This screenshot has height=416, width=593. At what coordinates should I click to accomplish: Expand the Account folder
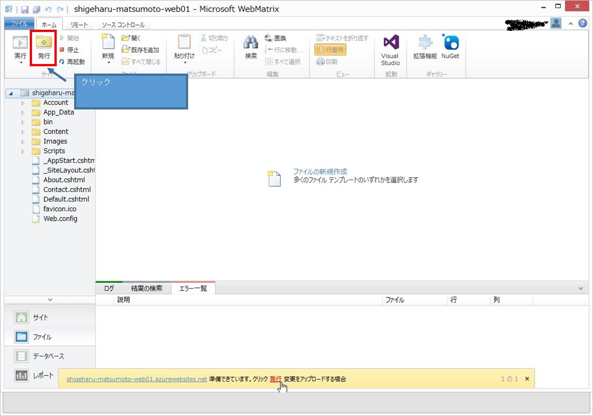(22, 103)
